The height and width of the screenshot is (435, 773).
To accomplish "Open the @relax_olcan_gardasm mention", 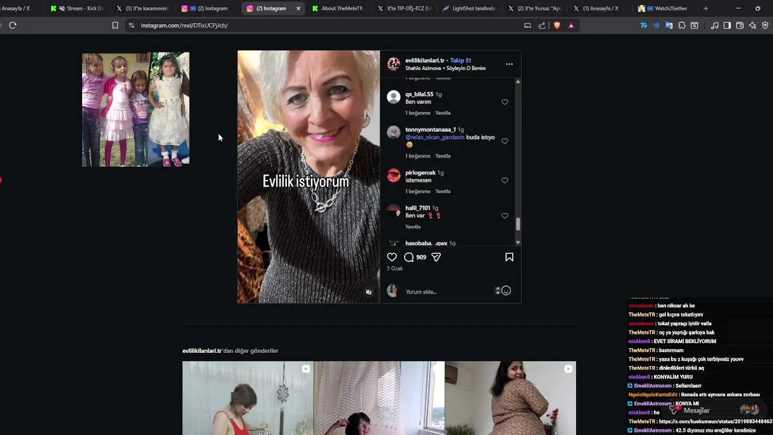I will 435,137.
